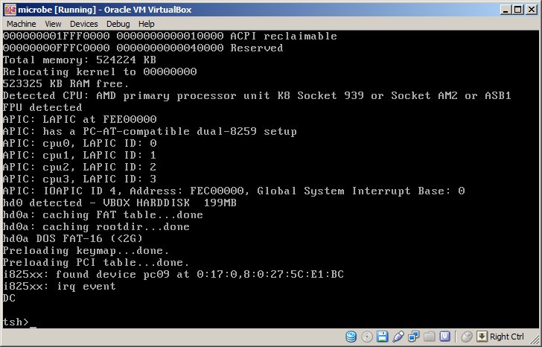Click the 'Relocating kernel to 00000000' line
The image size is (542, 347).
(x=100, y=72)
